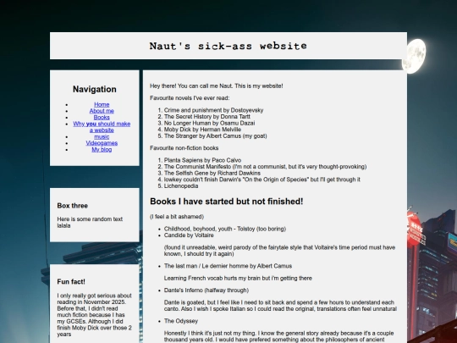Click 'Learning French vocab hurts my brain' text
This screenshot has height=343, width=457.
[238, 278]
